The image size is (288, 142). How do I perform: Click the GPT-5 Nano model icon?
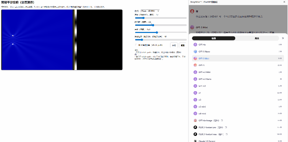(195, 52)
